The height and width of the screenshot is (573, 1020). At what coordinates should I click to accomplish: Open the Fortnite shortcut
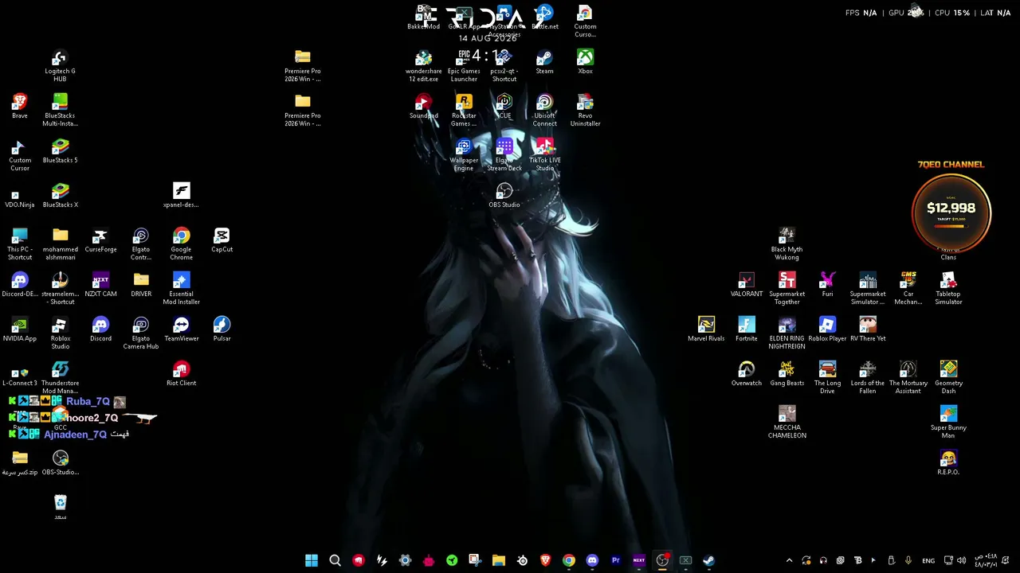pos(747,329)
